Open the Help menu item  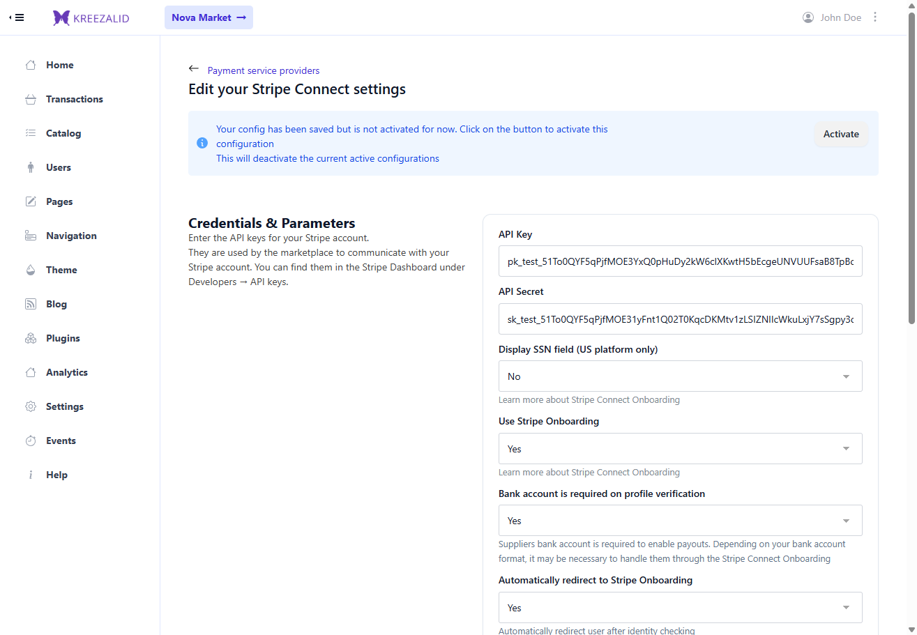pos(56,475)
